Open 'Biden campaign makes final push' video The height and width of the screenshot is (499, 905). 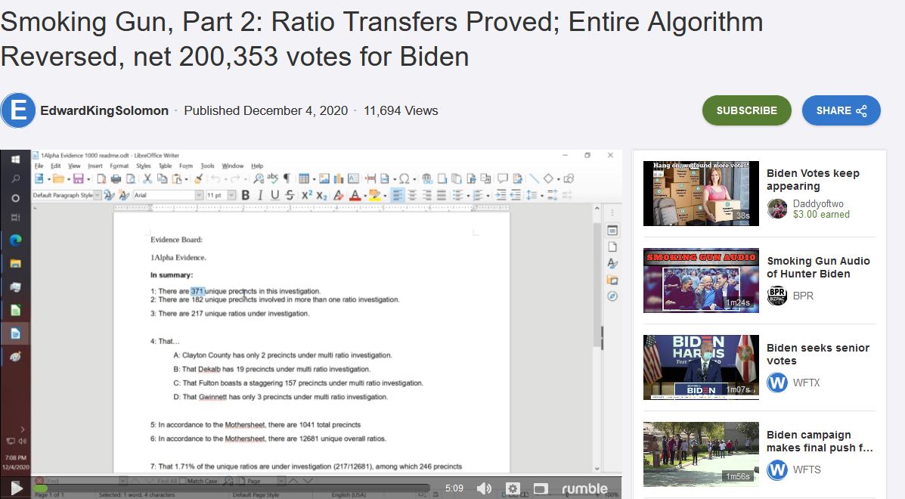coord(702,454)
